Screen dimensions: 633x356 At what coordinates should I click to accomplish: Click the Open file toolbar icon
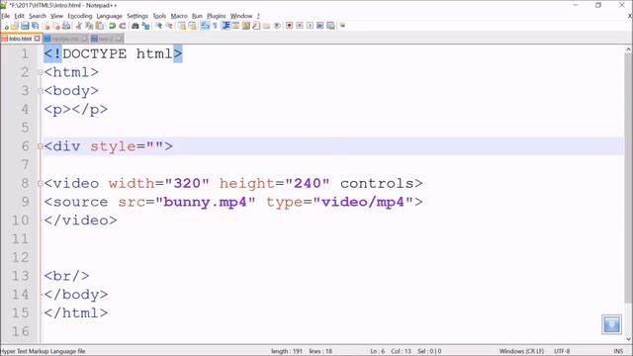15,26
